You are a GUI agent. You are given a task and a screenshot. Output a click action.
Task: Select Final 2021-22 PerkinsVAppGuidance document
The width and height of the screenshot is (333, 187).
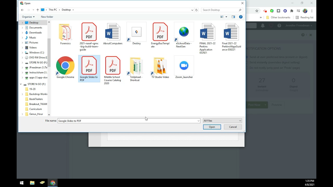[x=231, y=32]
